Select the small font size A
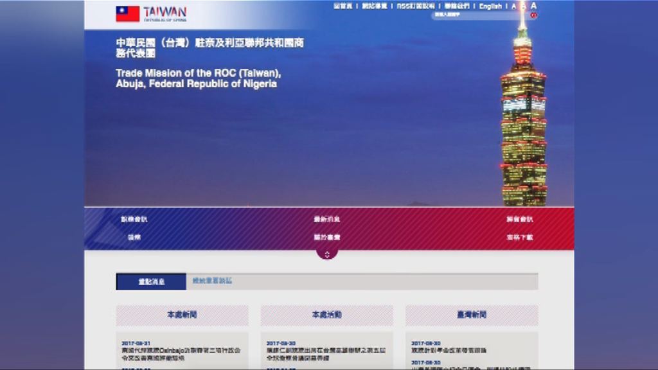This screenshot has height=370, width=658. [513, 6]
